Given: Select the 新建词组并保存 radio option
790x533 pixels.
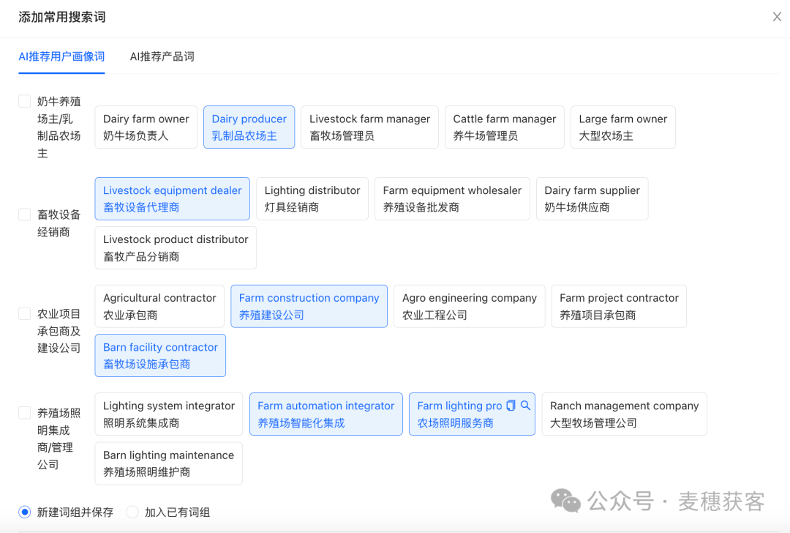Looking at the screenshot, I should 26,512.
